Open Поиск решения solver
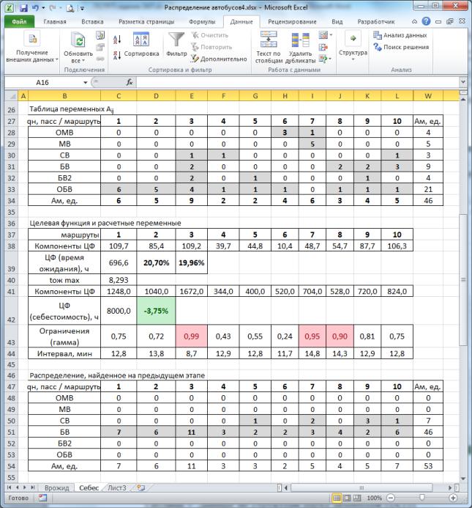Viewport: 472px width, 508px height. click(401, 47)
